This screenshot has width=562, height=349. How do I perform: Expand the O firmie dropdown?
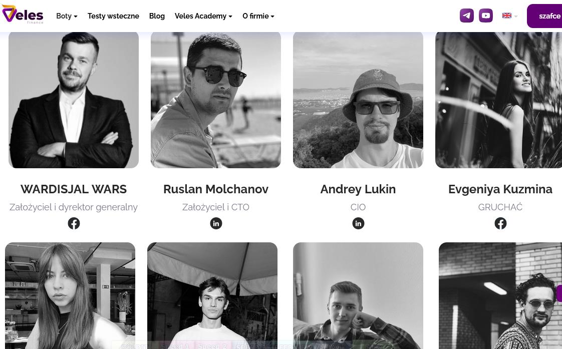click(258, 16)
